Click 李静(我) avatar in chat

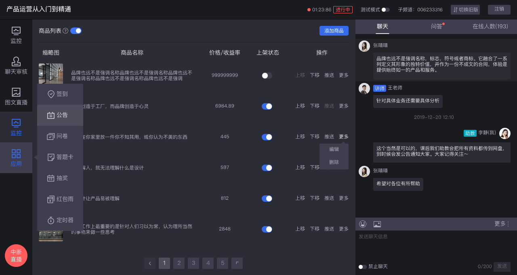click(505, 133)
